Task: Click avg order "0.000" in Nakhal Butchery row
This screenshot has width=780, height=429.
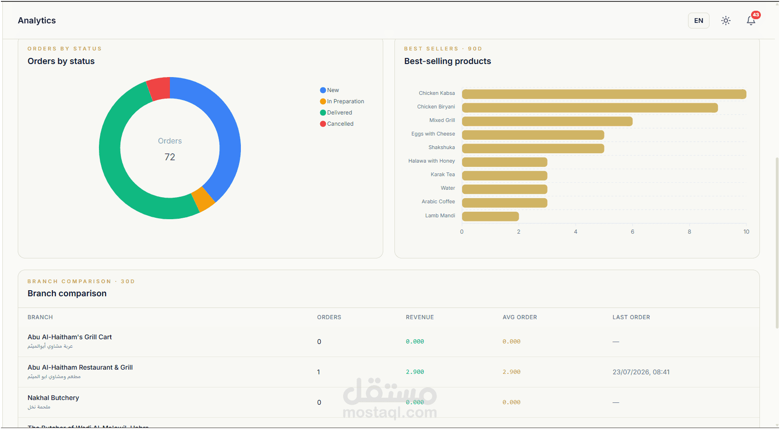Action: pos(512,402)
